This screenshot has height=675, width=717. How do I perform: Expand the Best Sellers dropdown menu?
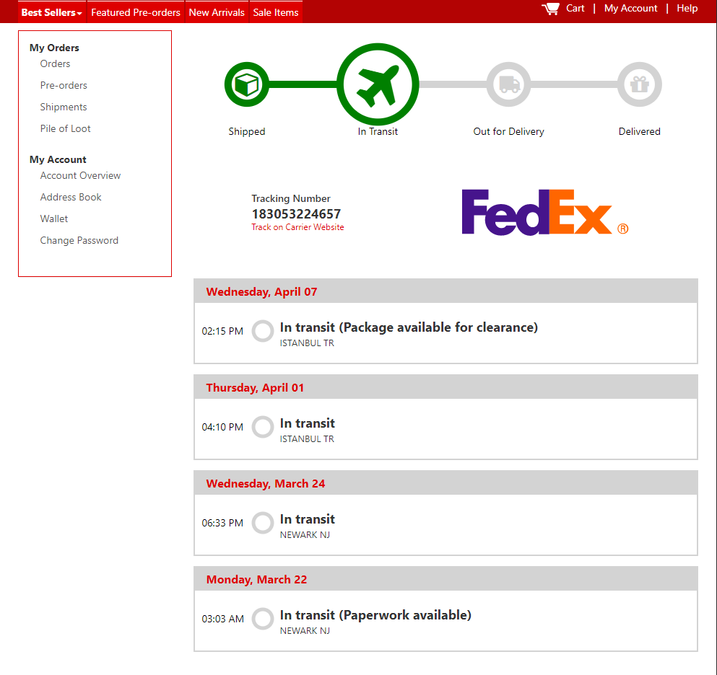[52, 12]
